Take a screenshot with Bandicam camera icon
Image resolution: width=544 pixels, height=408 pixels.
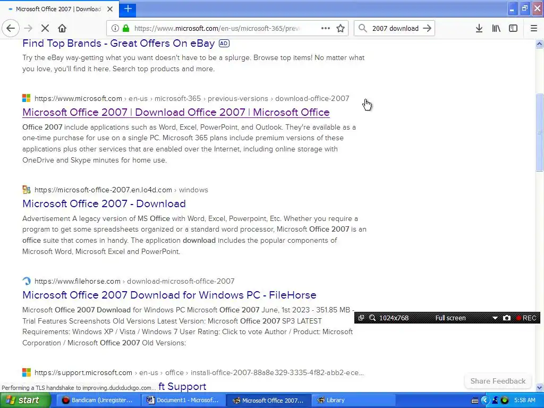point(506,318)
